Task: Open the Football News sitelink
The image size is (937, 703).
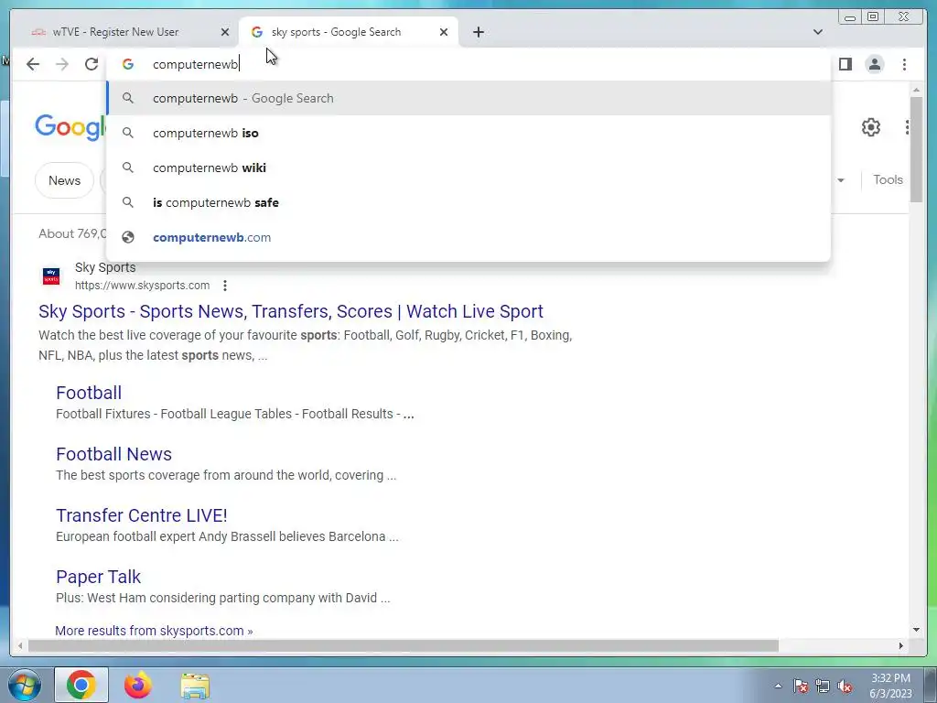Action: pos(114,454)
